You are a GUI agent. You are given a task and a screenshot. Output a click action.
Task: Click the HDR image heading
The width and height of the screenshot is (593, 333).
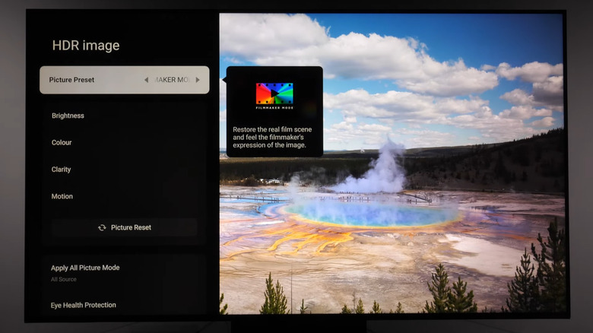click(86, 46)
